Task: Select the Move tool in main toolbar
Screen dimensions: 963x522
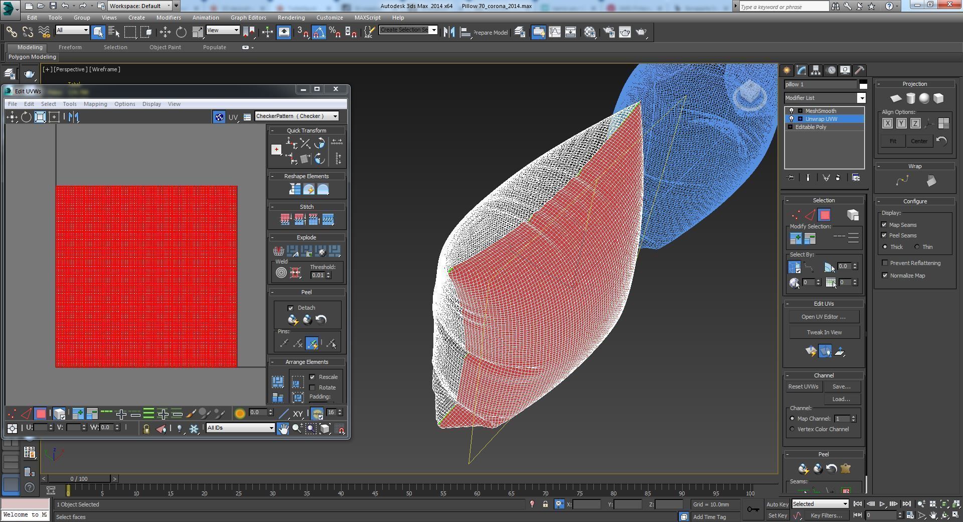Action: click(165, 32)
